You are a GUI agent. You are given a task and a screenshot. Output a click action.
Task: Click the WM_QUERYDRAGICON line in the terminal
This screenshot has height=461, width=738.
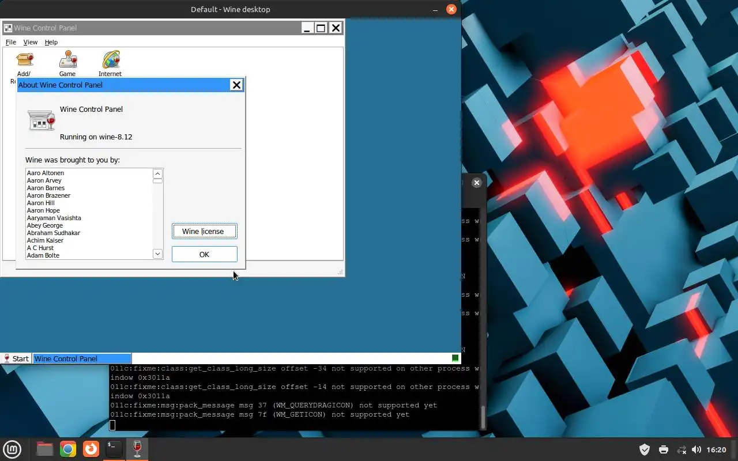(274, 405)
